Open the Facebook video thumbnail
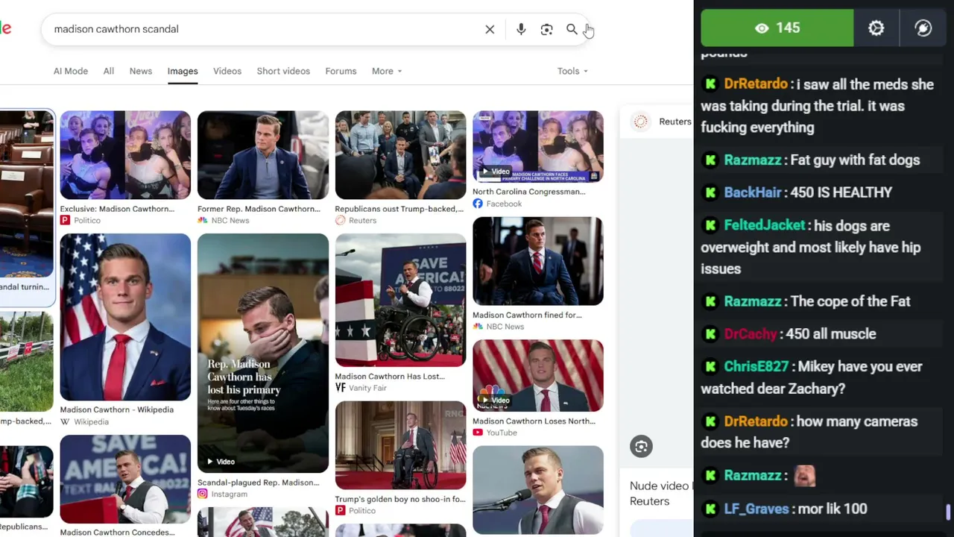 (537, 146)
